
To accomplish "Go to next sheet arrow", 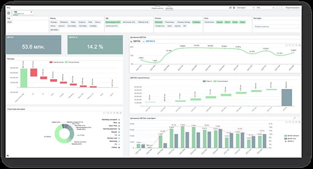I will coord(282,8).
